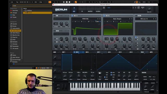Click the LFO shape folder icon
The height and width of the screenshot is (94, 167).
100,73
